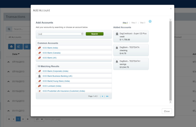Select page 1 in transactions pager
This screenshot has height=127, width=196.
[x=18, y=119]
